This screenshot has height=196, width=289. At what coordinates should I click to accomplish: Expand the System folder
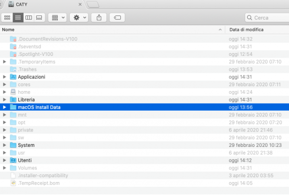pos(5,145)
